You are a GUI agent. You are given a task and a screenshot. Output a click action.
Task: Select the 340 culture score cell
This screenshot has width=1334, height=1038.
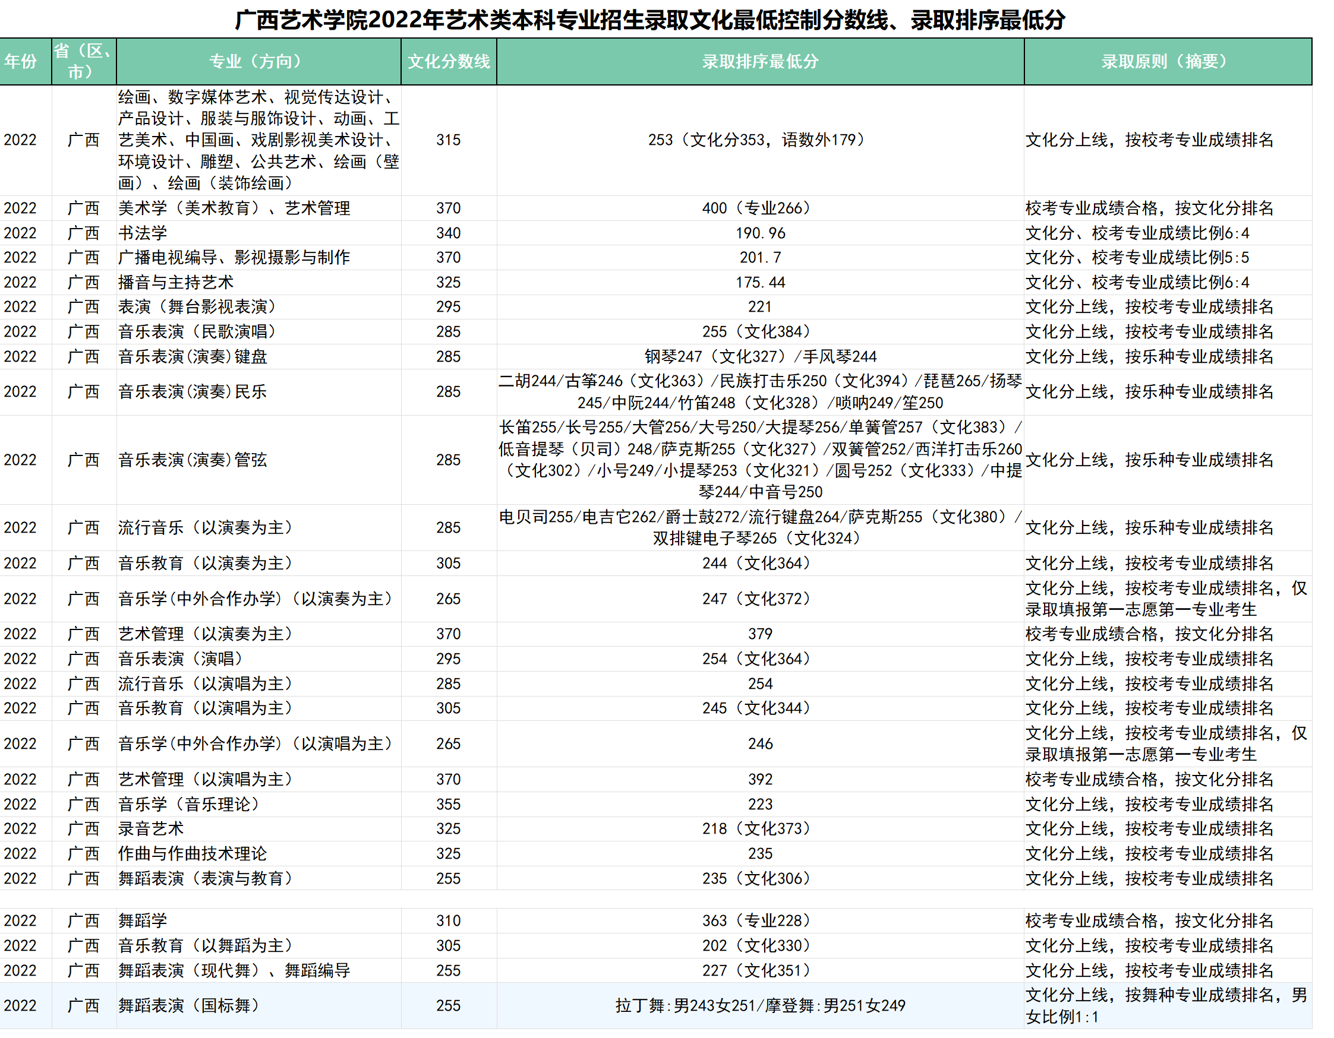pyautogui.click(x=449, y=233)
